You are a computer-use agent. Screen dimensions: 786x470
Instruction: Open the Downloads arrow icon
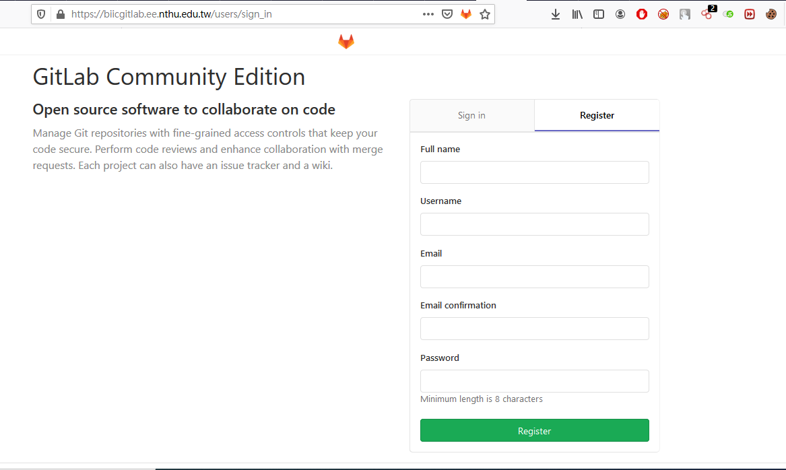556,14
